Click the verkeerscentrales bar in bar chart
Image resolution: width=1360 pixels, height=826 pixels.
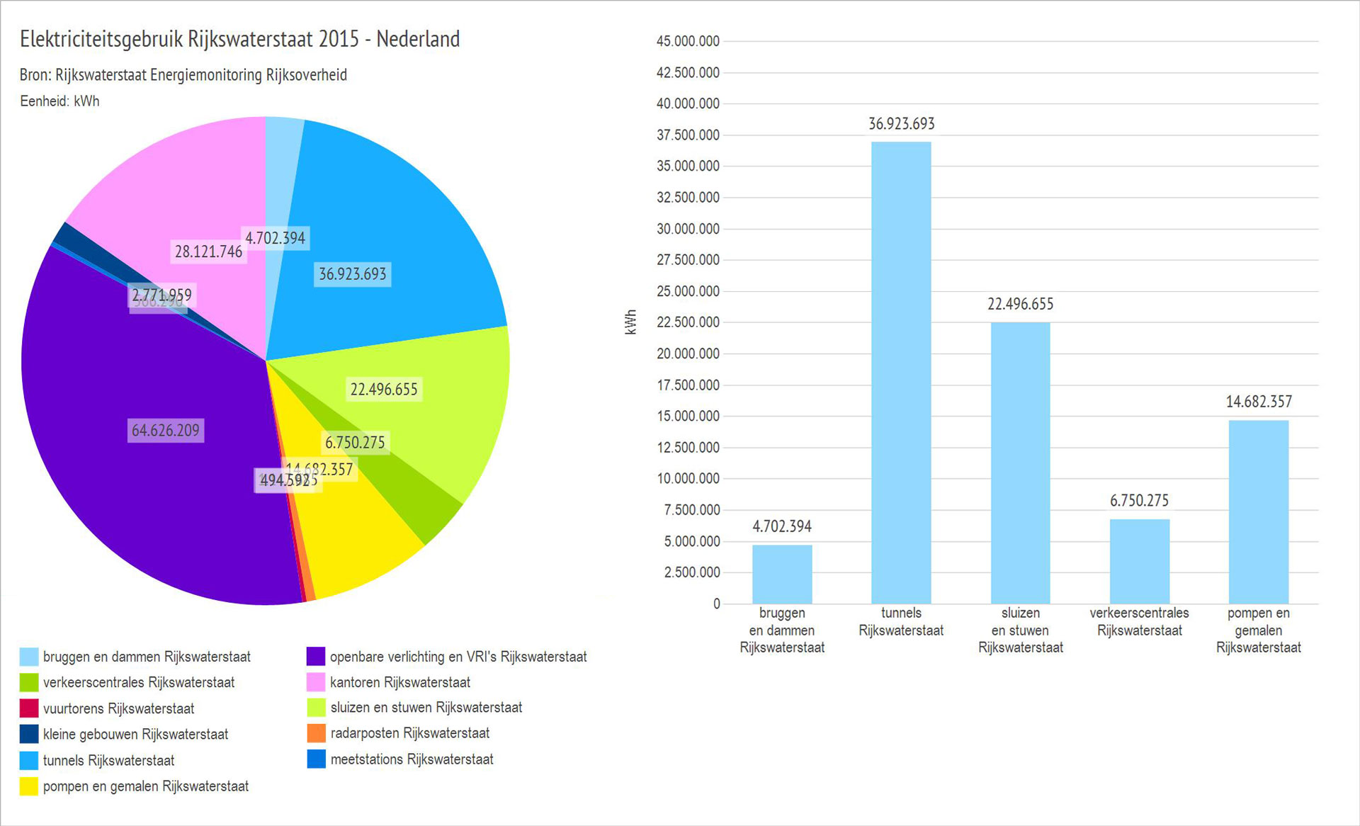[x=1139, y=561]
